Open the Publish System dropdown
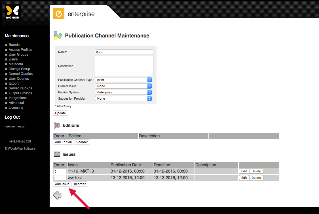The image size is (319, 214). [x=123, y=92]
